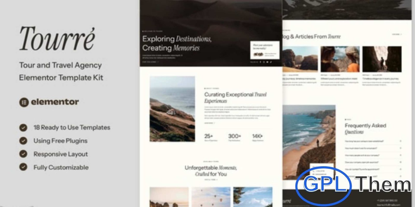Expand the first FAQ question plus icon
415x207 pixels.
tap(400, 141)
